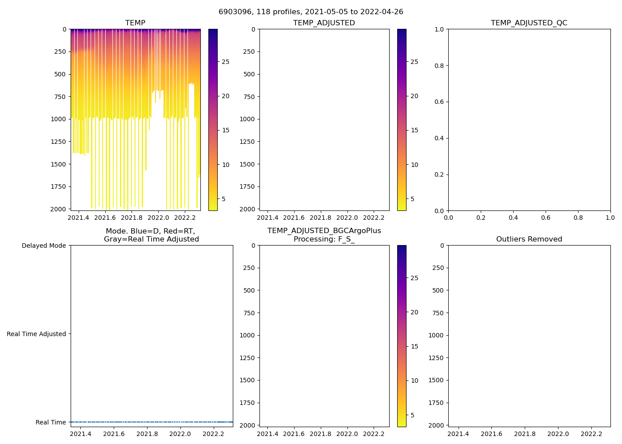The image size is (622, 444).
Task: Click the figure title with float 6903096
Action: pos(311,12)
